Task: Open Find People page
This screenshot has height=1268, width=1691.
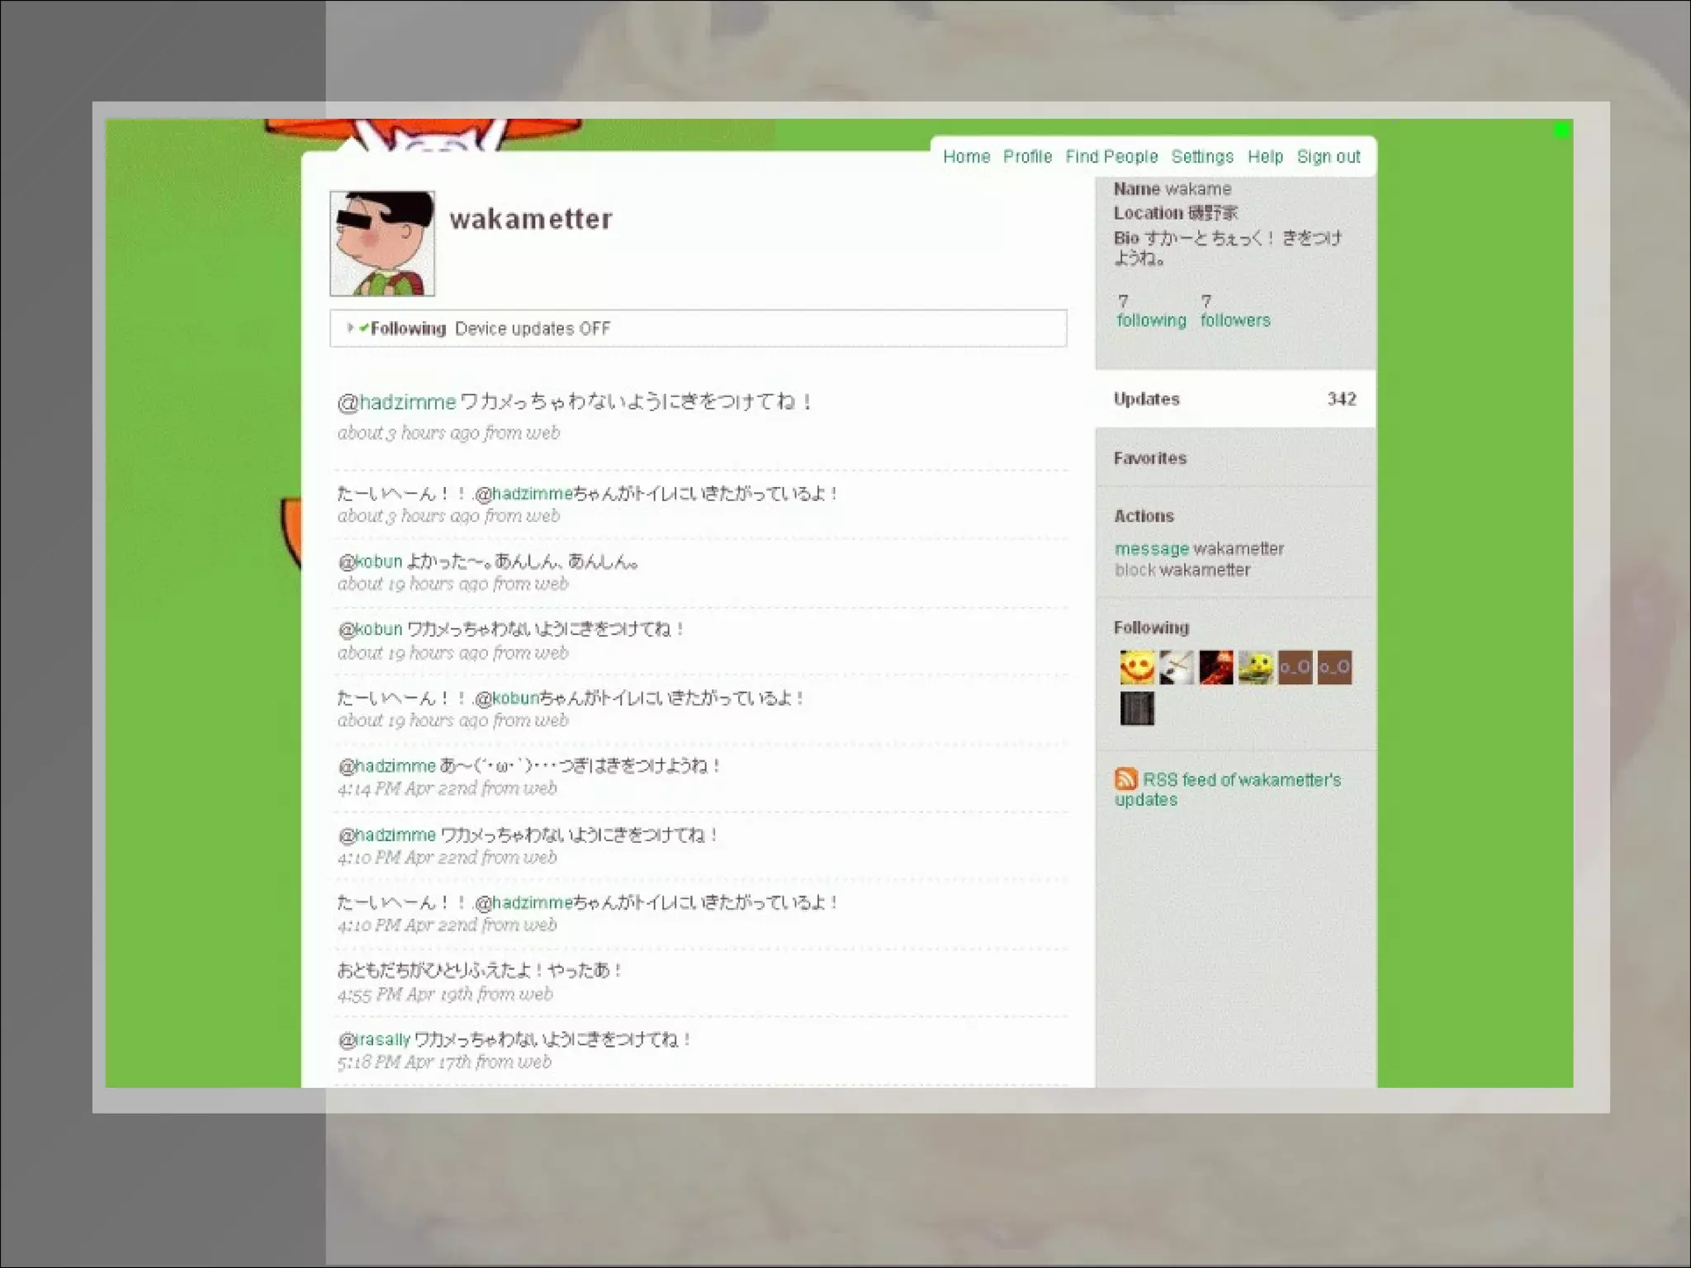Action: [1111, 157]
